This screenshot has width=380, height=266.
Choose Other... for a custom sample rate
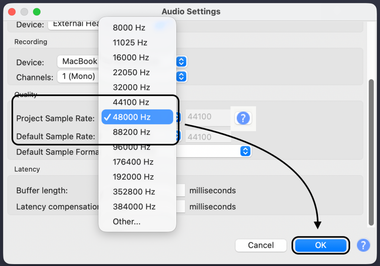pos(127,222)
